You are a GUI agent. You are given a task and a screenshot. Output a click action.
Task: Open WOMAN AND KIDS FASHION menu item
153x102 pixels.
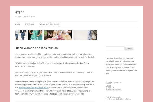click(x=50, y=24)
